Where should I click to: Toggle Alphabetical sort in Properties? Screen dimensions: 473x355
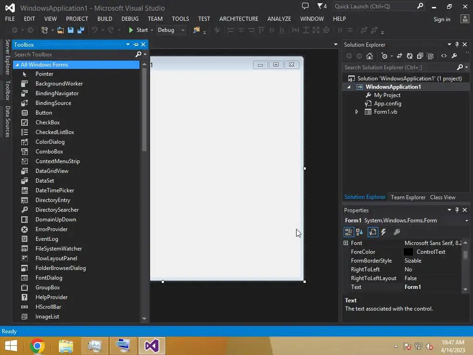coord(359,232)
